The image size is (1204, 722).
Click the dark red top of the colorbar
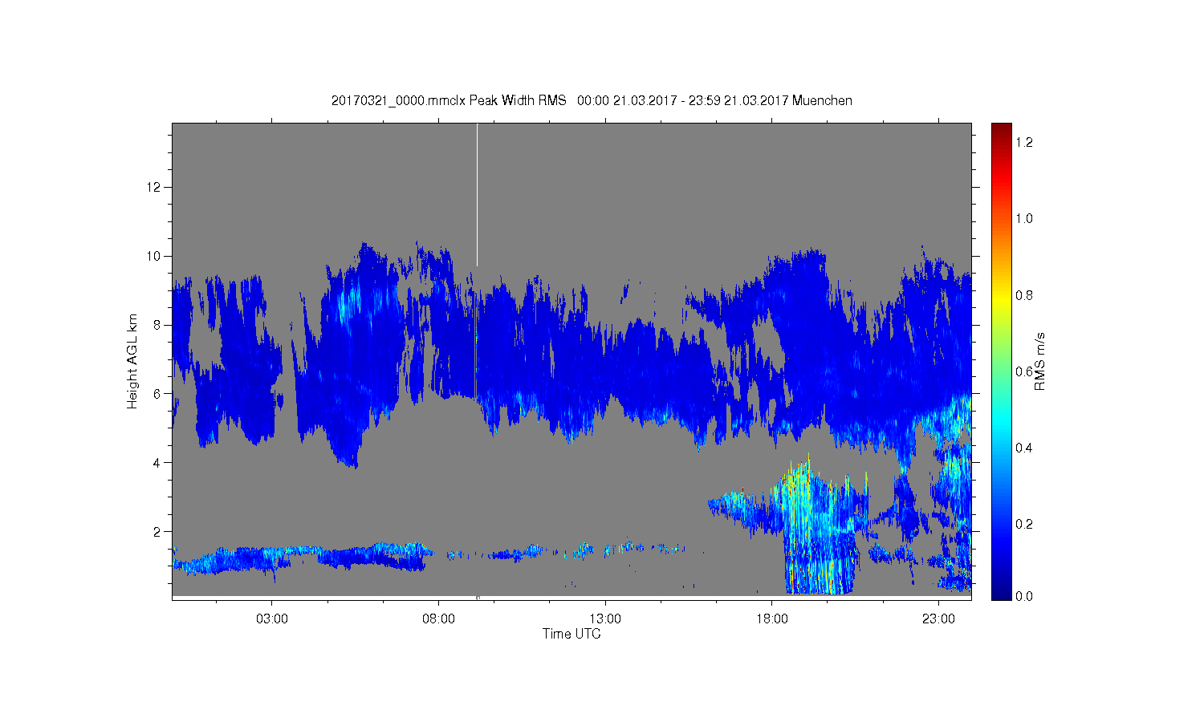pos(1001,130)
